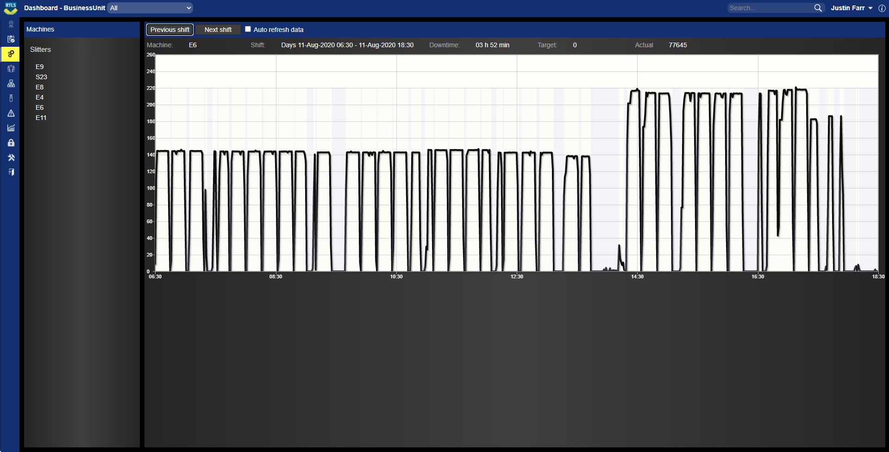Click into the Search input field
Screen dimensions: 889x452
pos(770,8)
